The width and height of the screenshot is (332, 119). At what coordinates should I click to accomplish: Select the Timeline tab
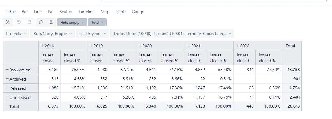pyautogui.click(x=87, y=12)
